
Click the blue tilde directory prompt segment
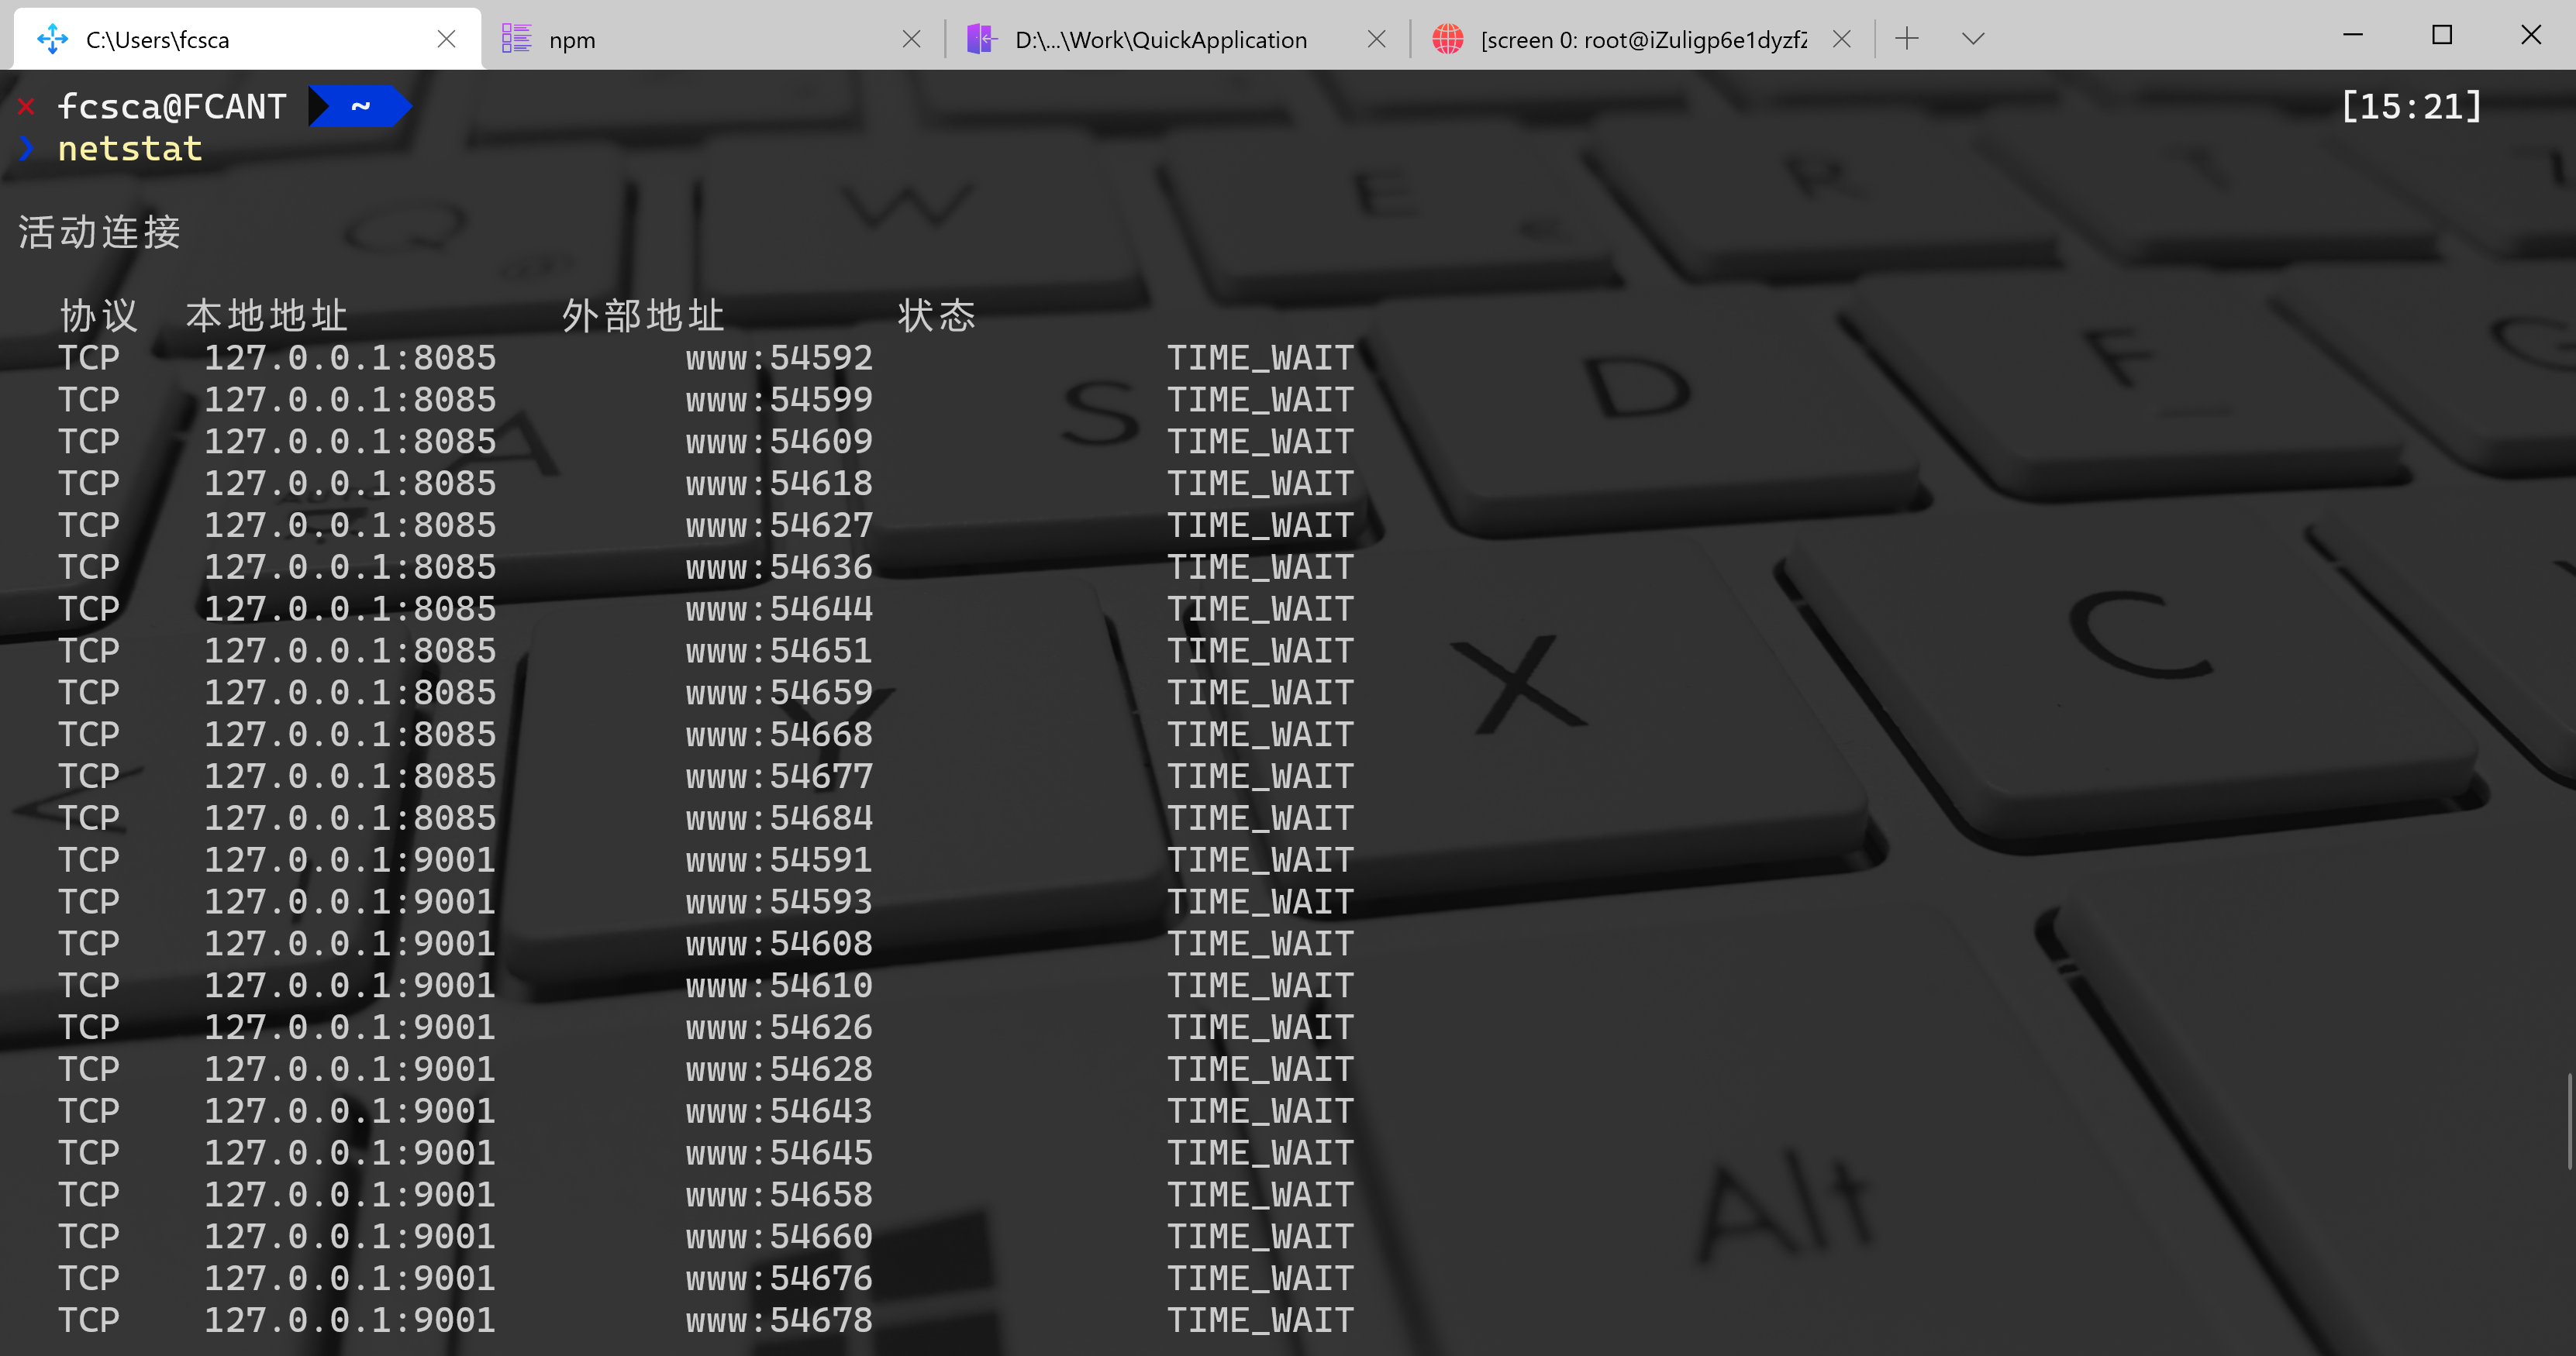[360, 106]
